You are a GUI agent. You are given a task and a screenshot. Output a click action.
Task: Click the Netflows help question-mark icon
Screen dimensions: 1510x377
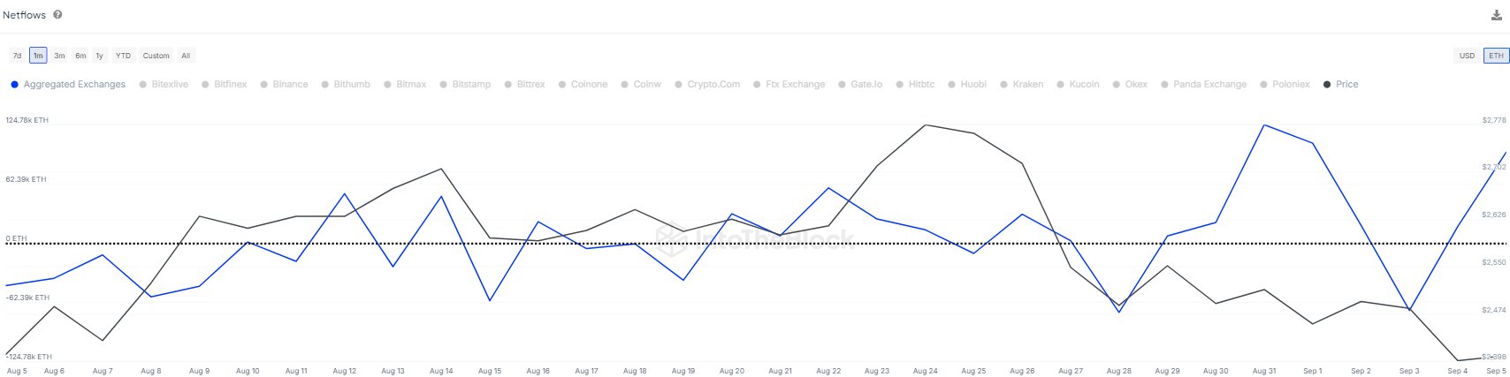pyautogui.click(x=57, y=15)
